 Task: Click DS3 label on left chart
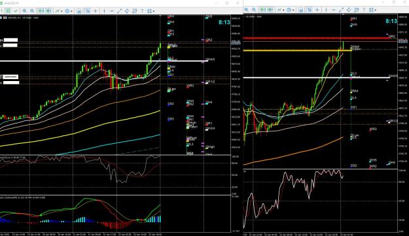171,119
